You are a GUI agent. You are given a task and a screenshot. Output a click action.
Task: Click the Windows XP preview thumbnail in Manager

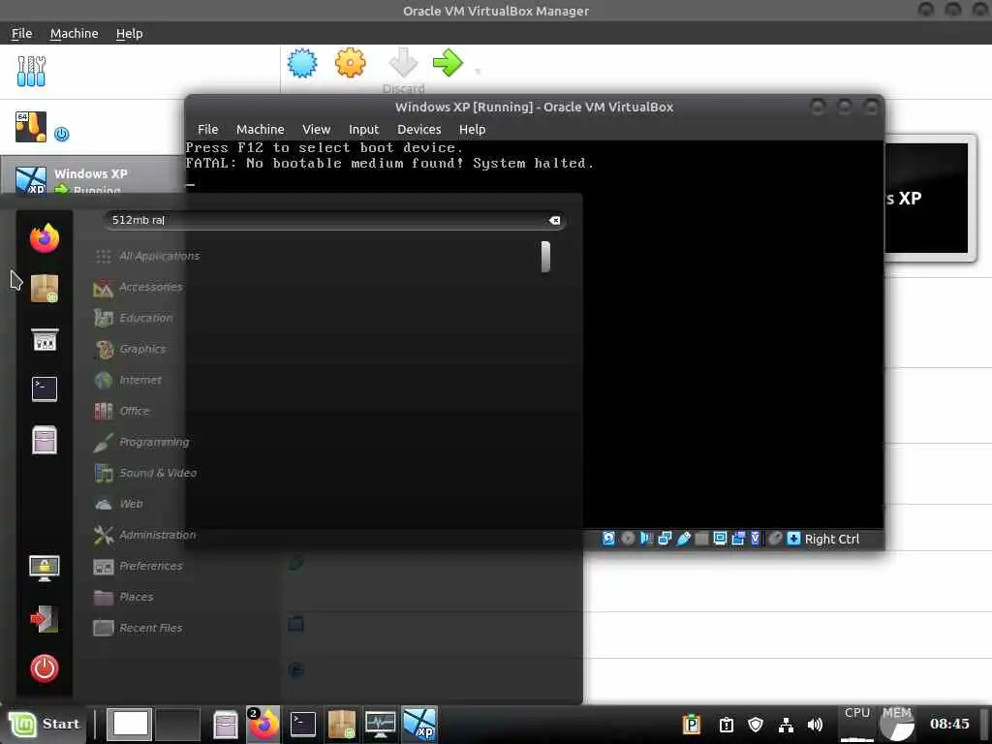point(926,198)
